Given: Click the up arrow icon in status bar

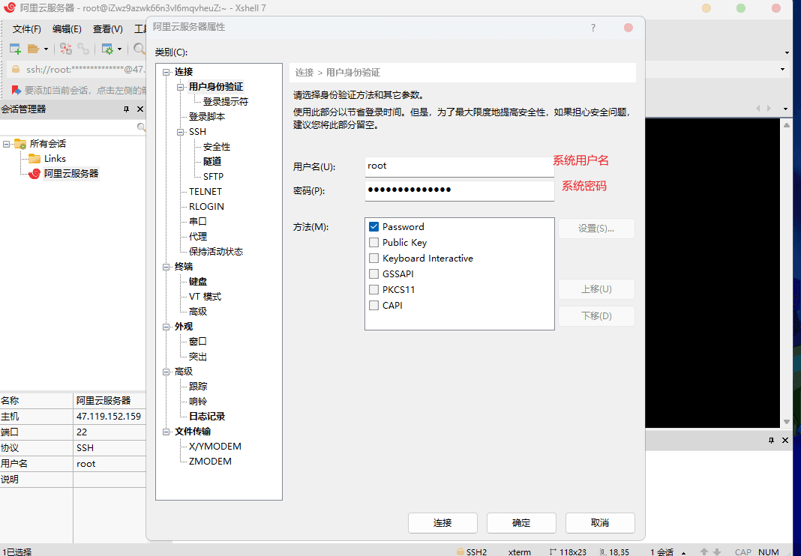Looking at the screenshot, I should 704,552.
